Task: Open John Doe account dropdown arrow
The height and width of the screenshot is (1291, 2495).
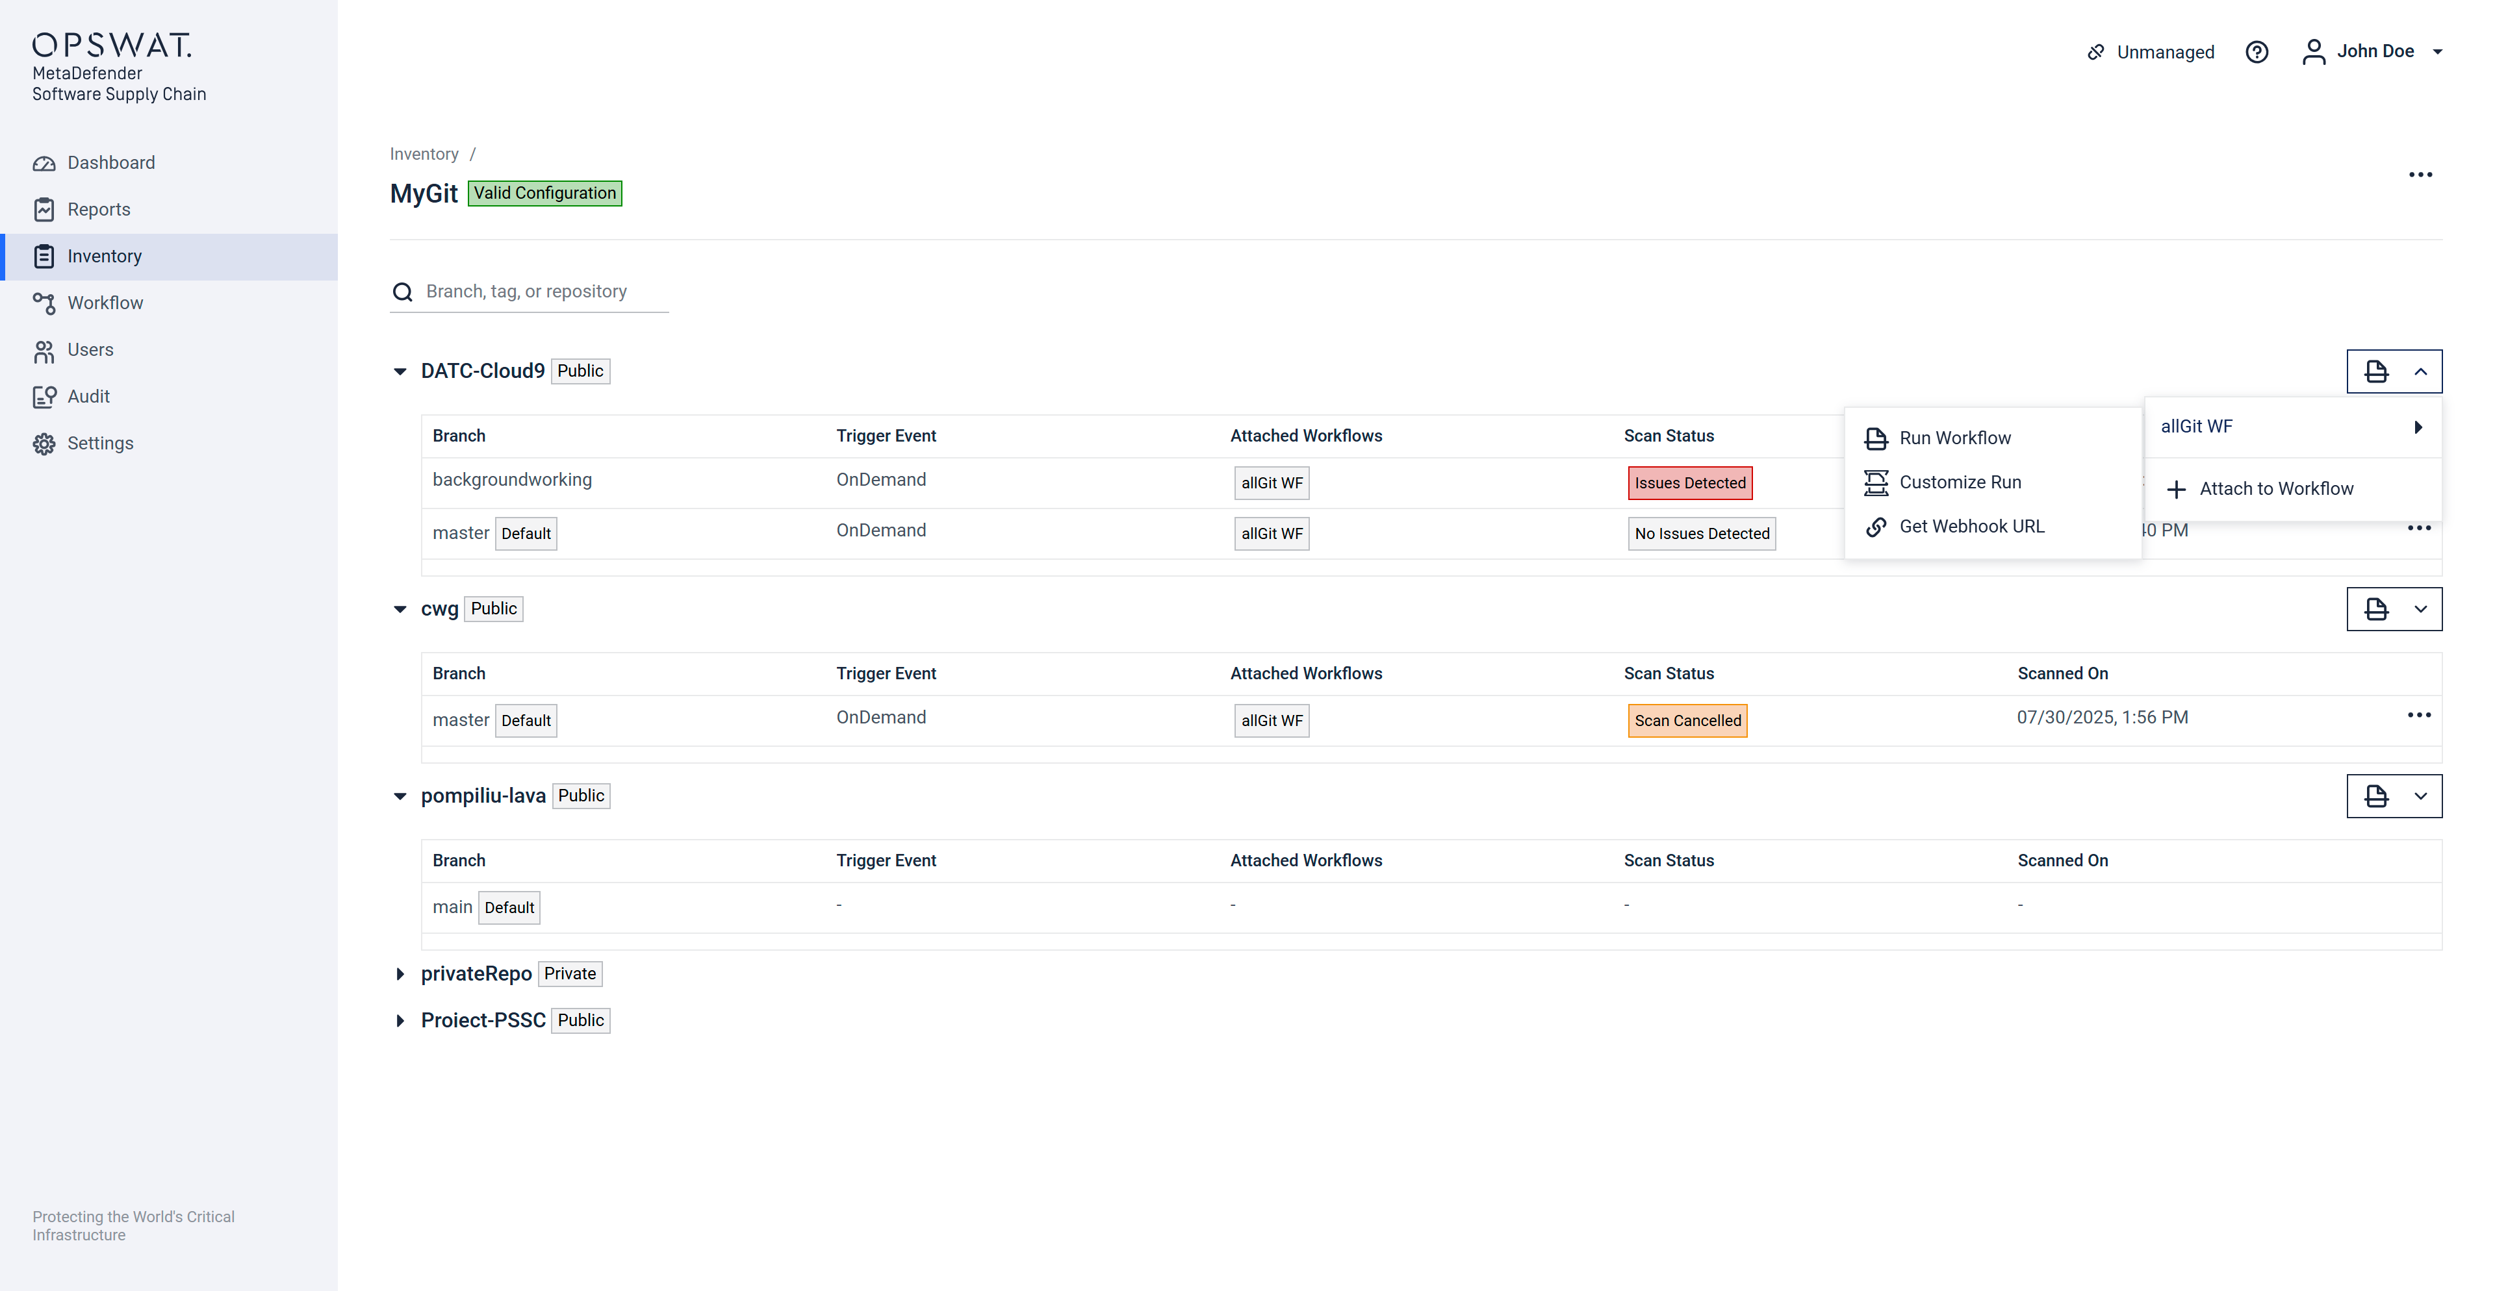Action: 2438,52
